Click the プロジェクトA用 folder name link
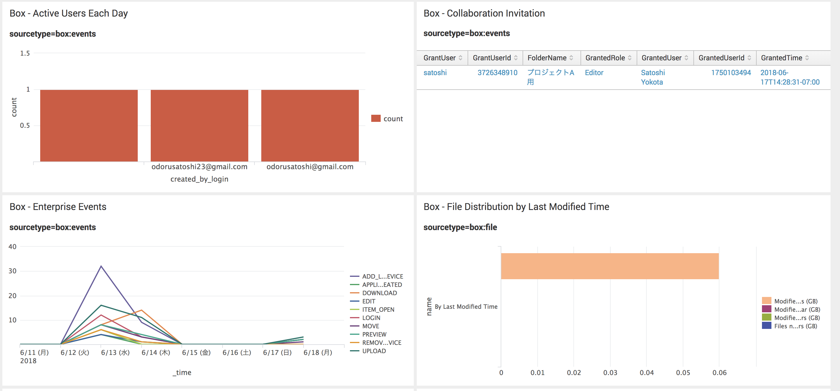The height and width of the screenshot is (391, 840). tap(551, 77)
